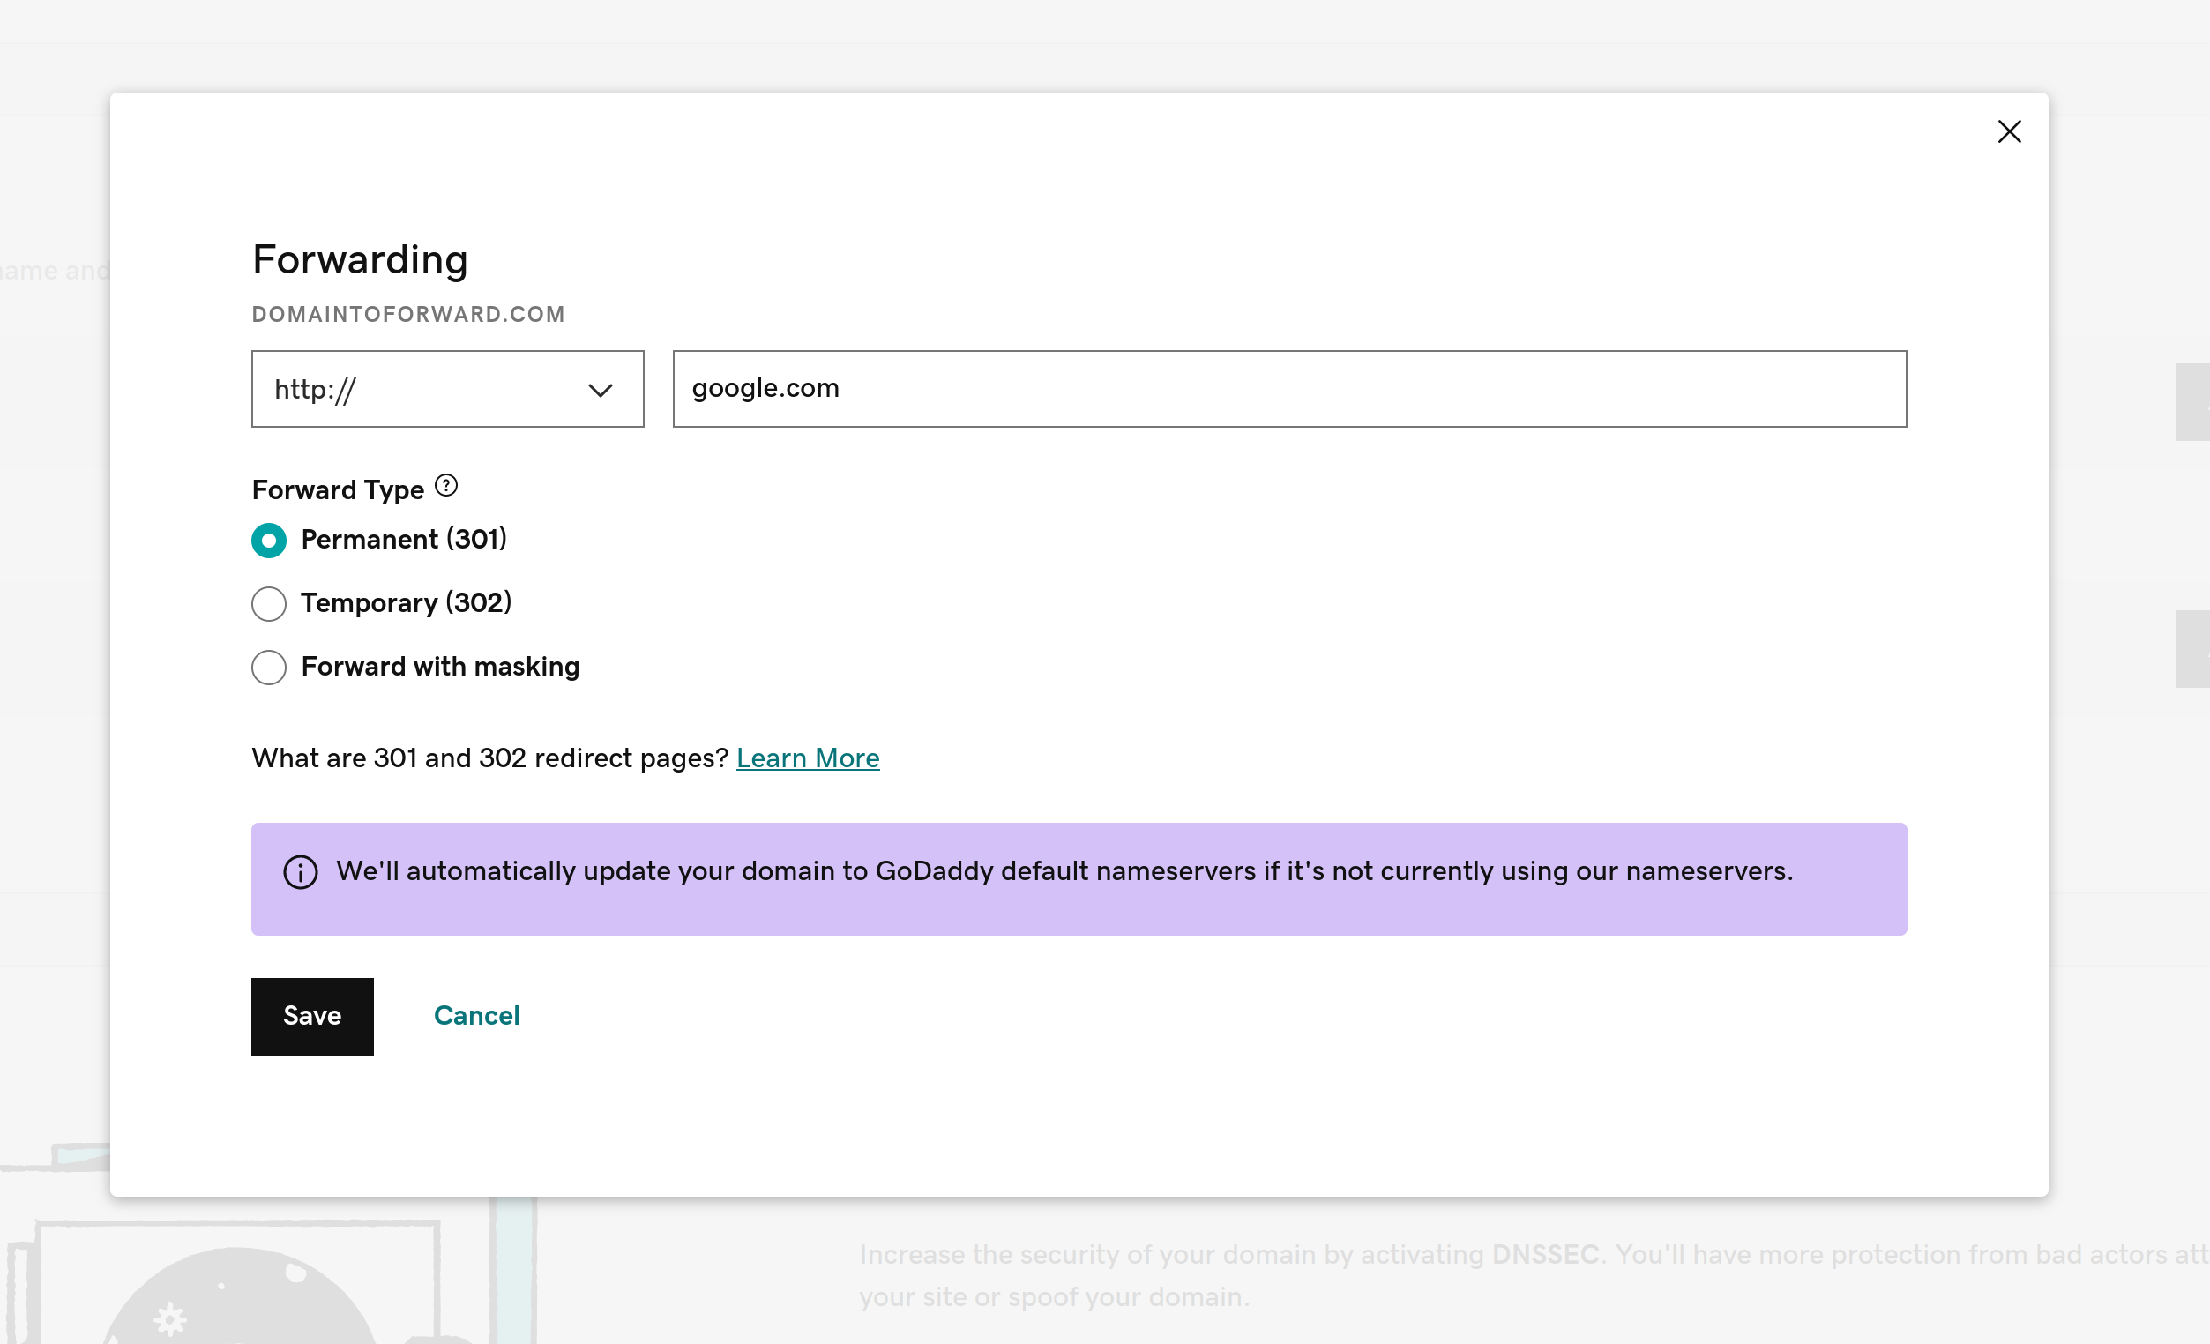Open the http:// protocol dropdown
Screen dimensions: 2210x1344
pos(448,389)
